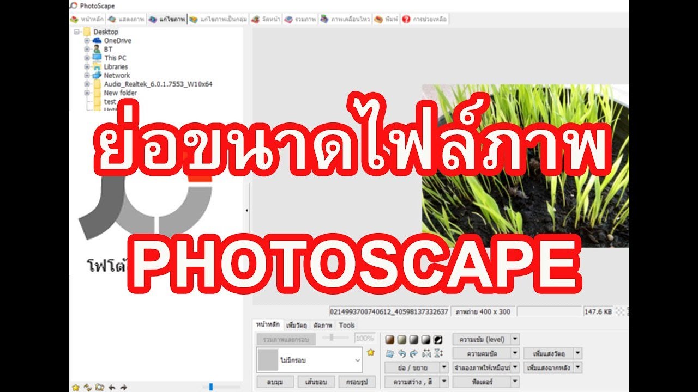698x392 pixels.
Task: Switch to the ตัดภาพ crop tab
Action: click(x=323, y=325)
